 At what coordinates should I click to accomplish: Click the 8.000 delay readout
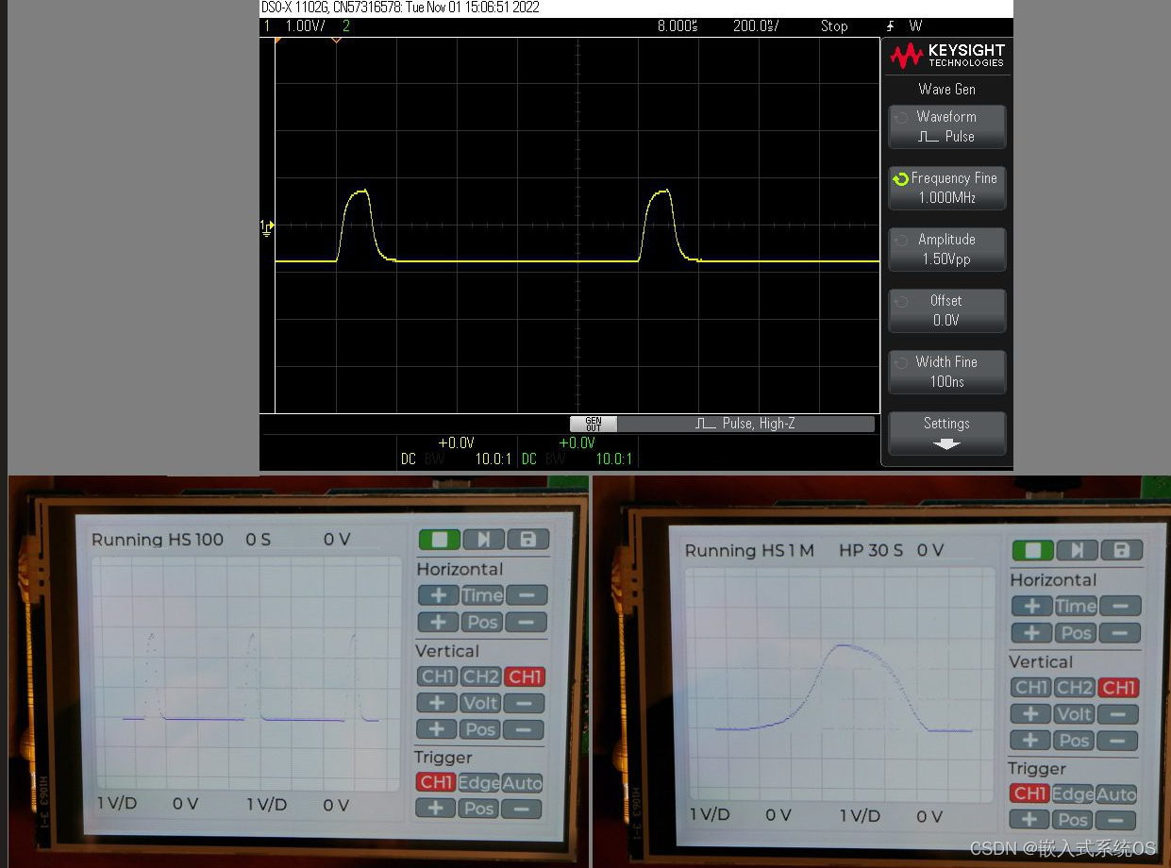click(x=678, y=25)
